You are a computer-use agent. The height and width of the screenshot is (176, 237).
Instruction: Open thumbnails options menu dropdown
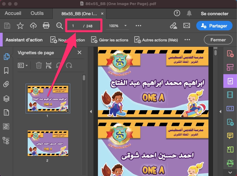point(23,66)
